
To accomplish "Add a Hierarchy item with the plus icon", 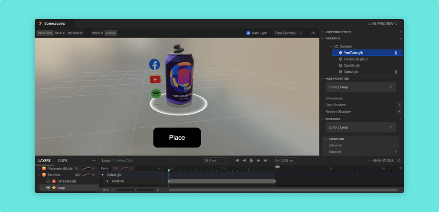I will (401, 38).
